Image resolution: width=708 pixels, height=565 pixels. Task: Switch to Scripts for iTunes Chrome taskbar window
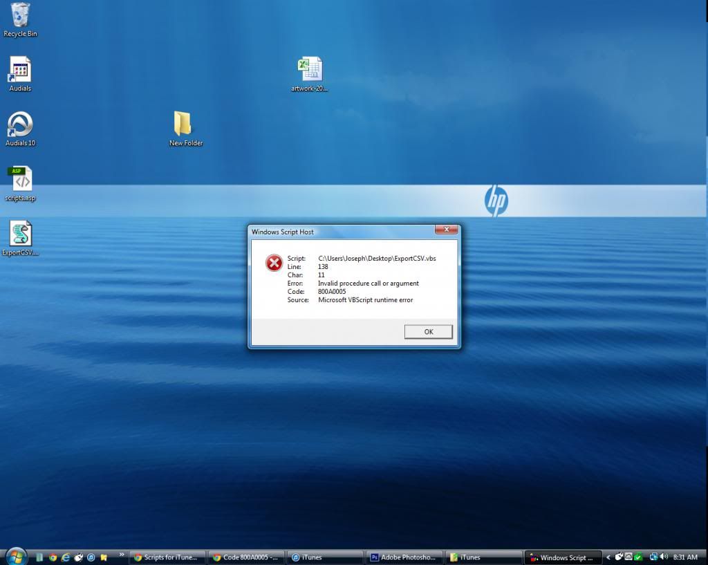pos(168,557)
